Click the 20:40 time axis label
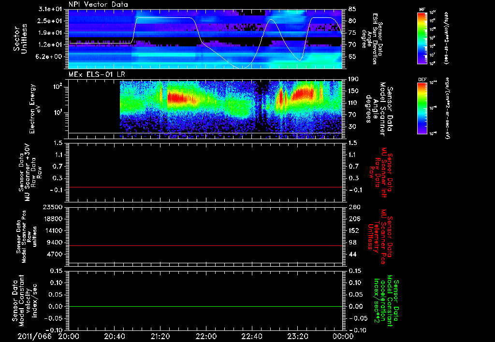 (114, 336)
